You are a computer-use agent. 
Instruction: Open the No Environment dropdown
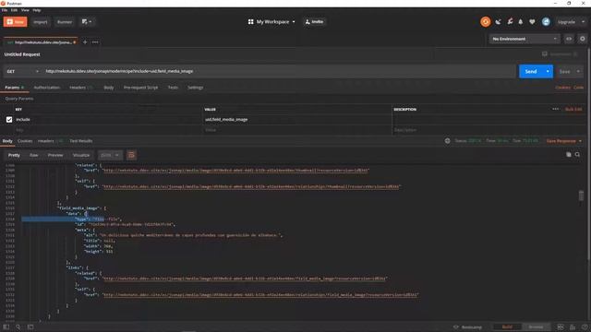[x=525, y=39]
